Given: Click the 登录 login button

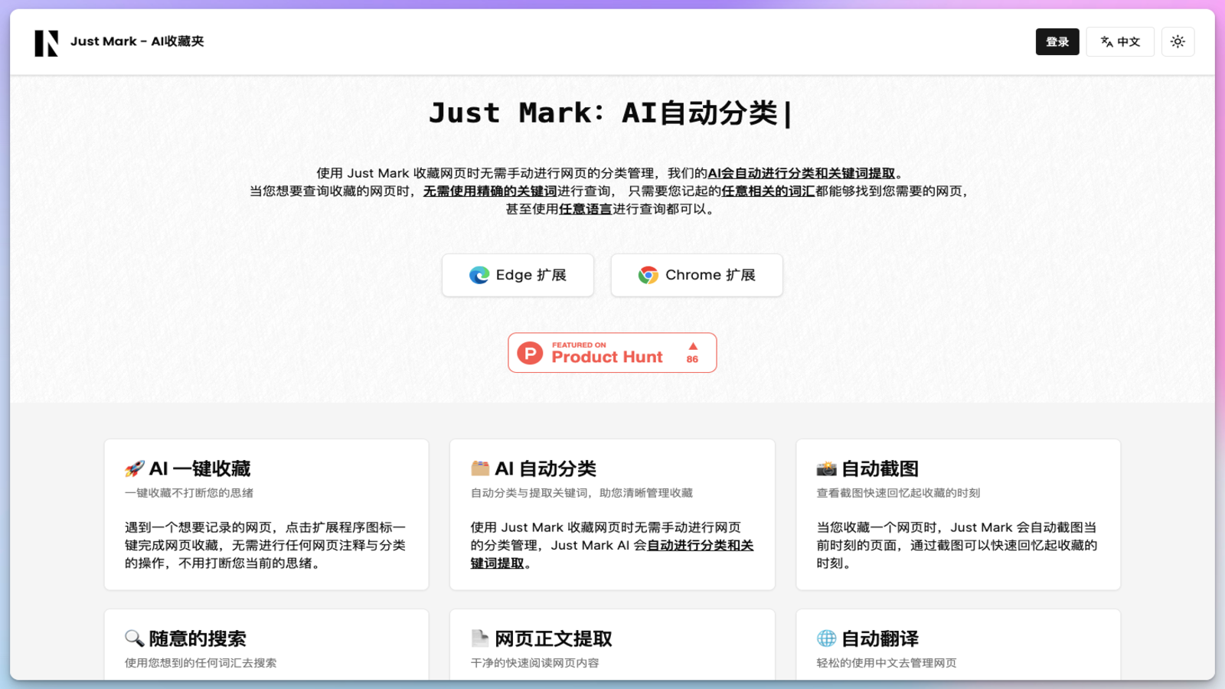Looking at the screenshot, I should pyautogui.click(x=1057, y=42).
